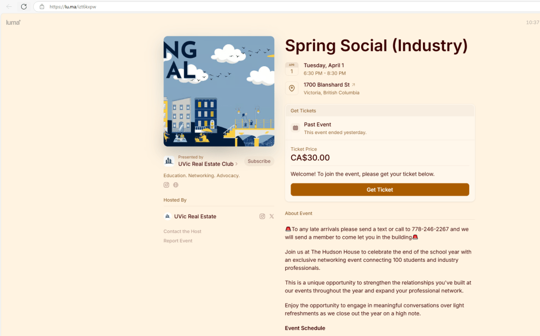Image resolution: width=540 pixels, height=336 pixels.
Task: Open the club's website globe icon
Action: tap(176, 185)
